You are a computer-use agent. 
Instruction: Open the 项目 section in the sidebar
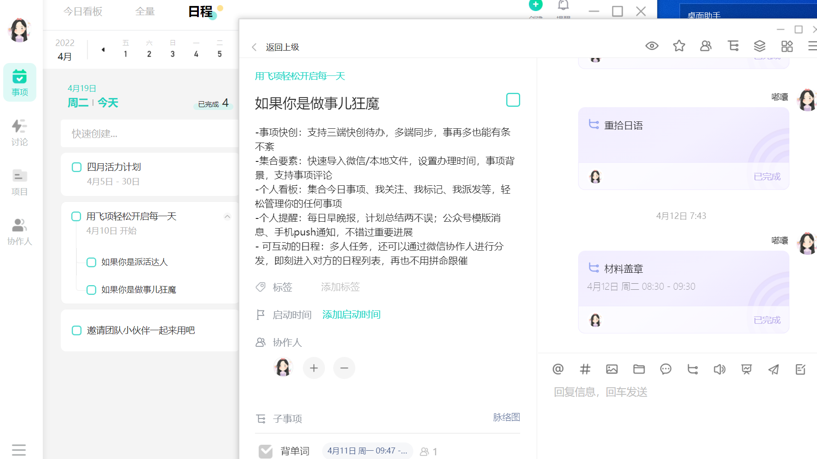tap(20, 182)
